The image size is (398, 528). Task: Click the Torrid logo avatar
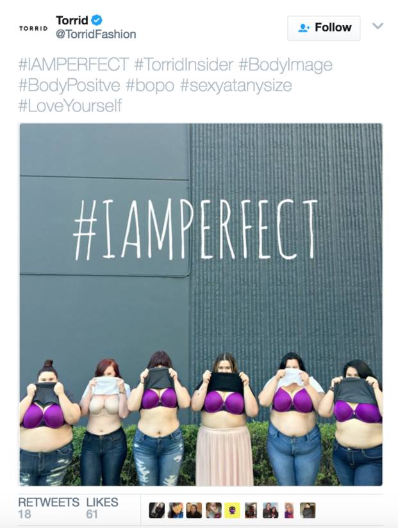[x=33, y=28]
